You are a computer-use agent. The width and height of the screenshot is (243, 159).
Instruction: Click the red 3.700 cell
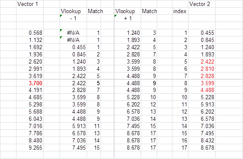click(x=30, y=83)
